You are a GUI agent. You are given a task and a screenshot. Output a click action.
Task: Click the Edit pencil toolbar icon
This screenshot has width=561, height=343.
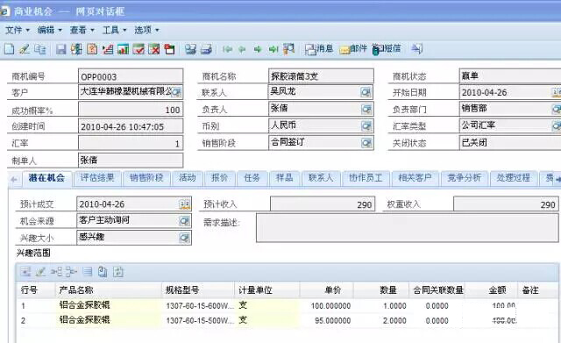click(25, 49)
